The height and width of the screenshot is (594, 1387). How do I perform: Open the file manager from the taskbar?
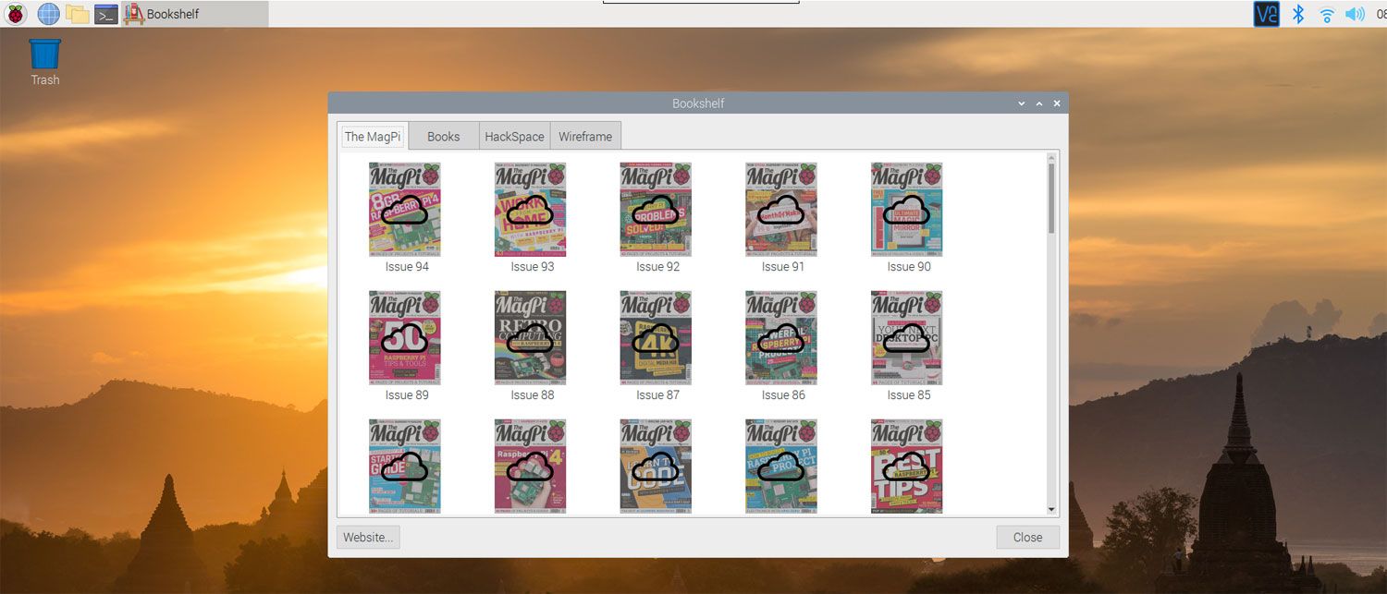coord(78,14)
